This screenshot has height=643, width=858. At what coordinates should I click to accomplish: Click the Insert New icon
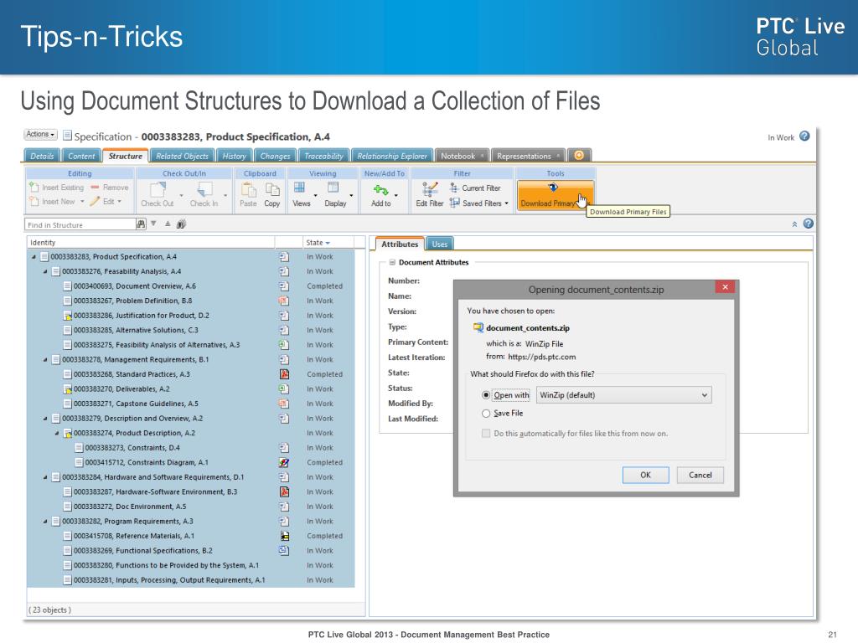pos(34,201)
